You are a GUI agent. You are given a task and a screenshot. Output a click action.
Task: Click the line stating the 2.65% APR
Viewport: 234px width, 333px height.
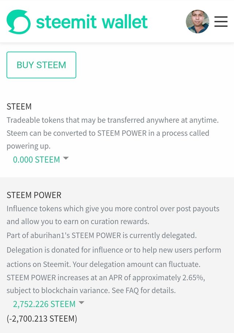click(x=106, y=278)
